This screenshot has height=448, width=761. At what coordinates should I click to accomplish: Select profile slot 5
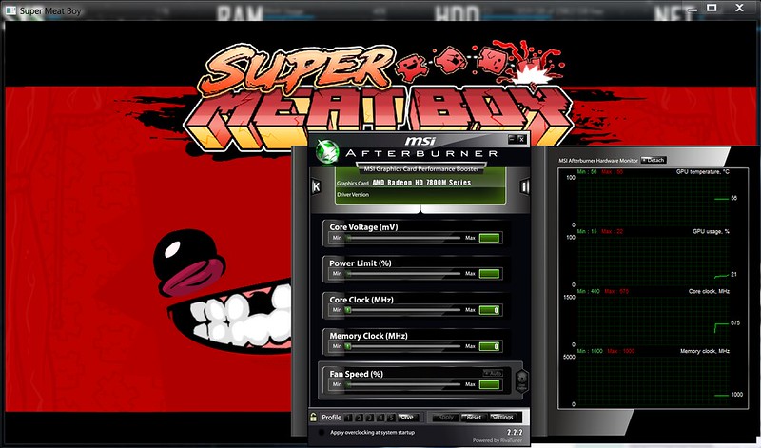pyautogui.click(x=391, y=418)
